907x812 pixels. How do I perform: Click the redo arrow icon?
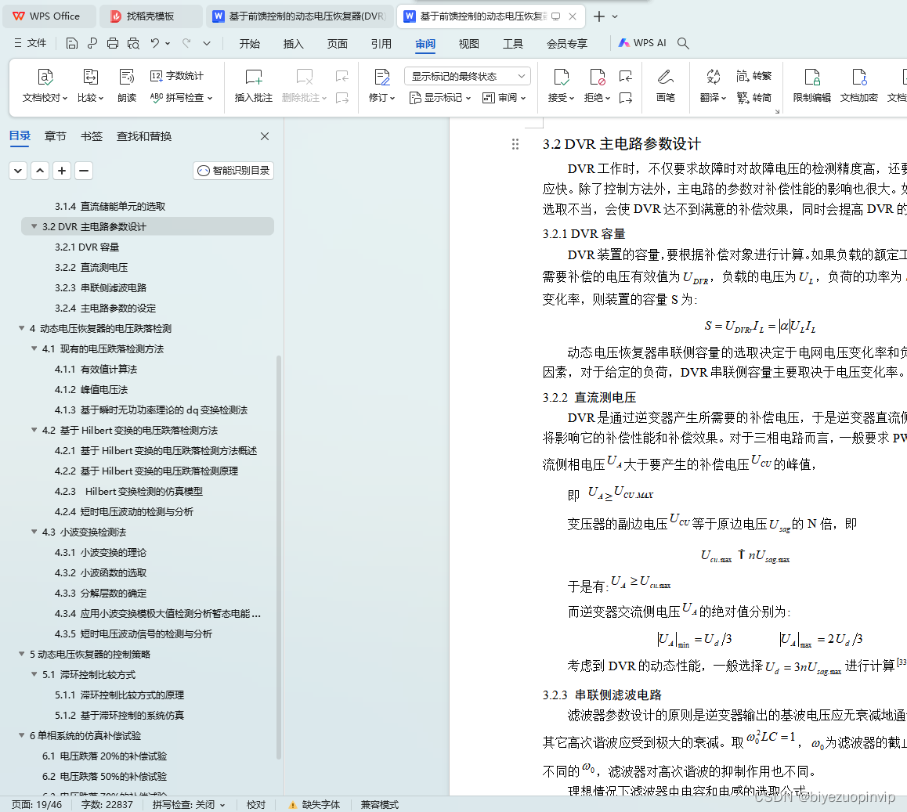click(x=186, y=43)
